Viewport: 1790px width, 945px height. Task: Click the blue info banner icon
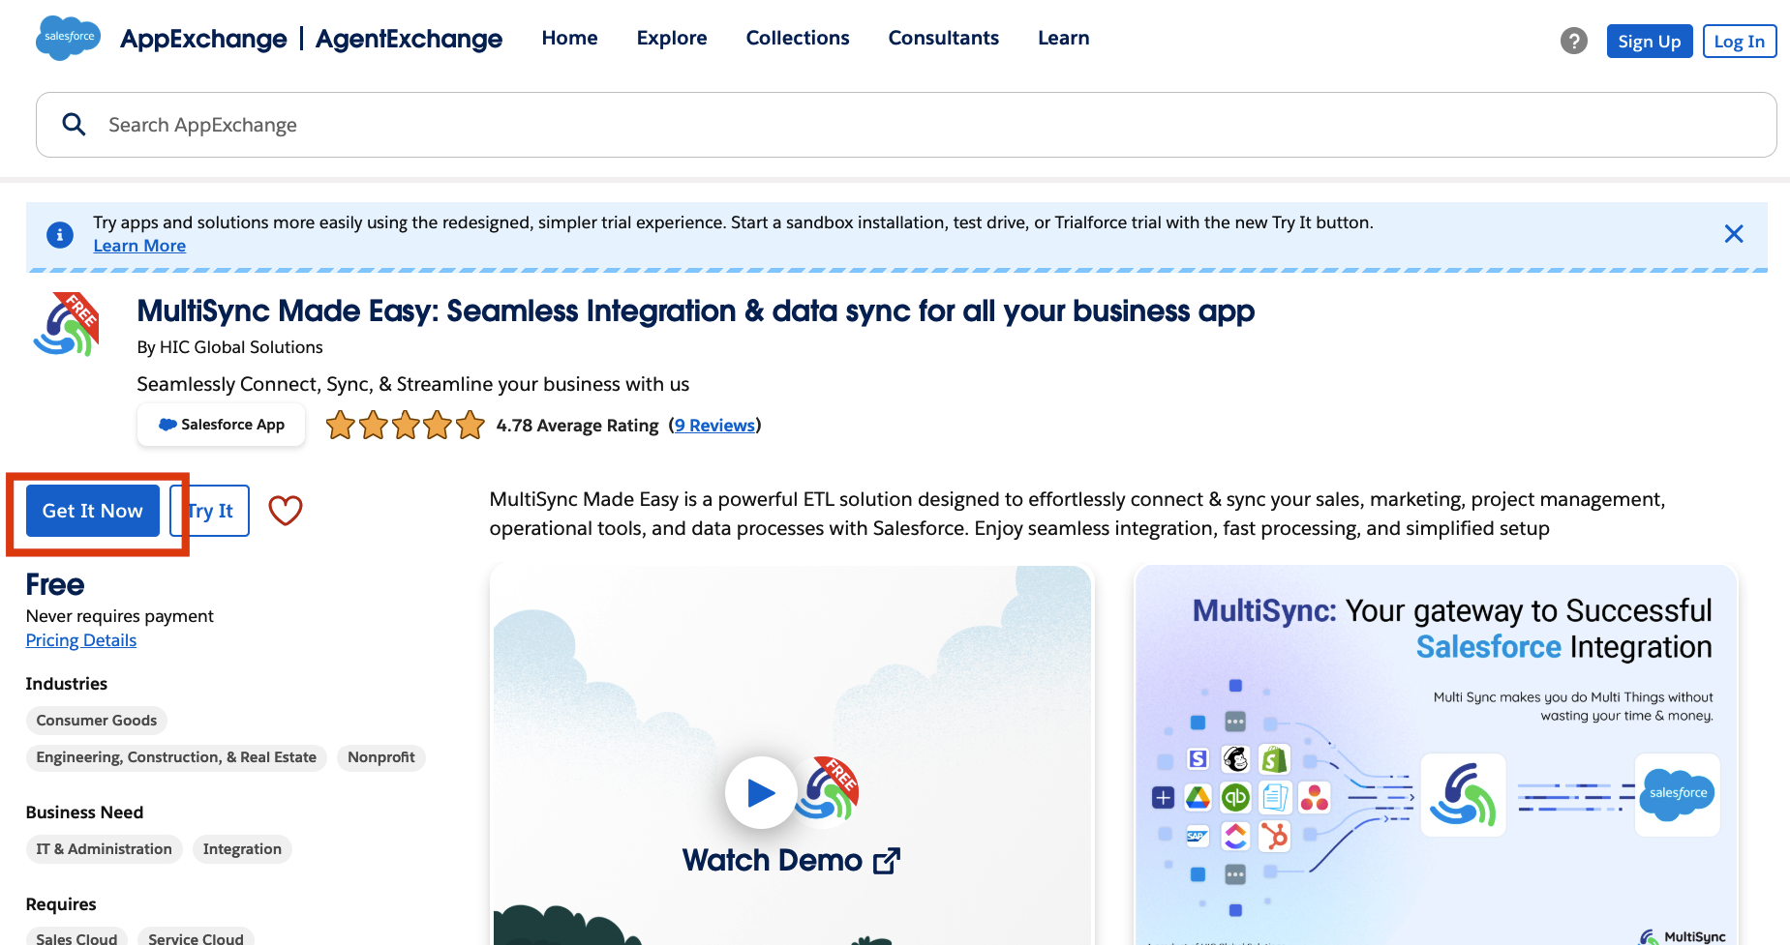coord(60,235)
